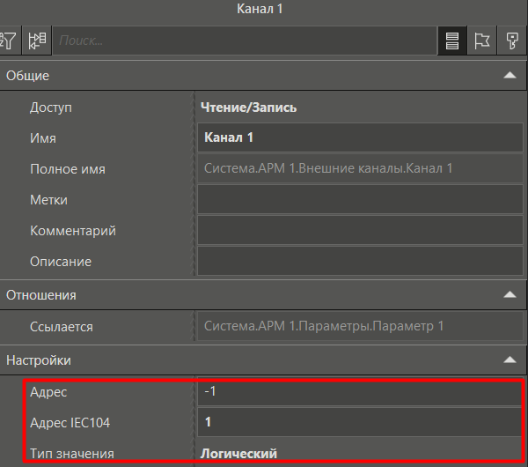This screenshot has width=528, height=467.
Task: Click the Метки input field
Action: tap(360, 200)
